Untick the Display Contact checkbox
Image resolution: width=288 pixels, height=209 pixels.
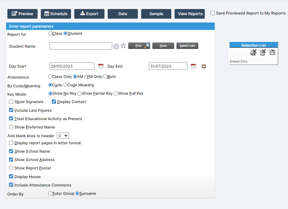(54, 101)
